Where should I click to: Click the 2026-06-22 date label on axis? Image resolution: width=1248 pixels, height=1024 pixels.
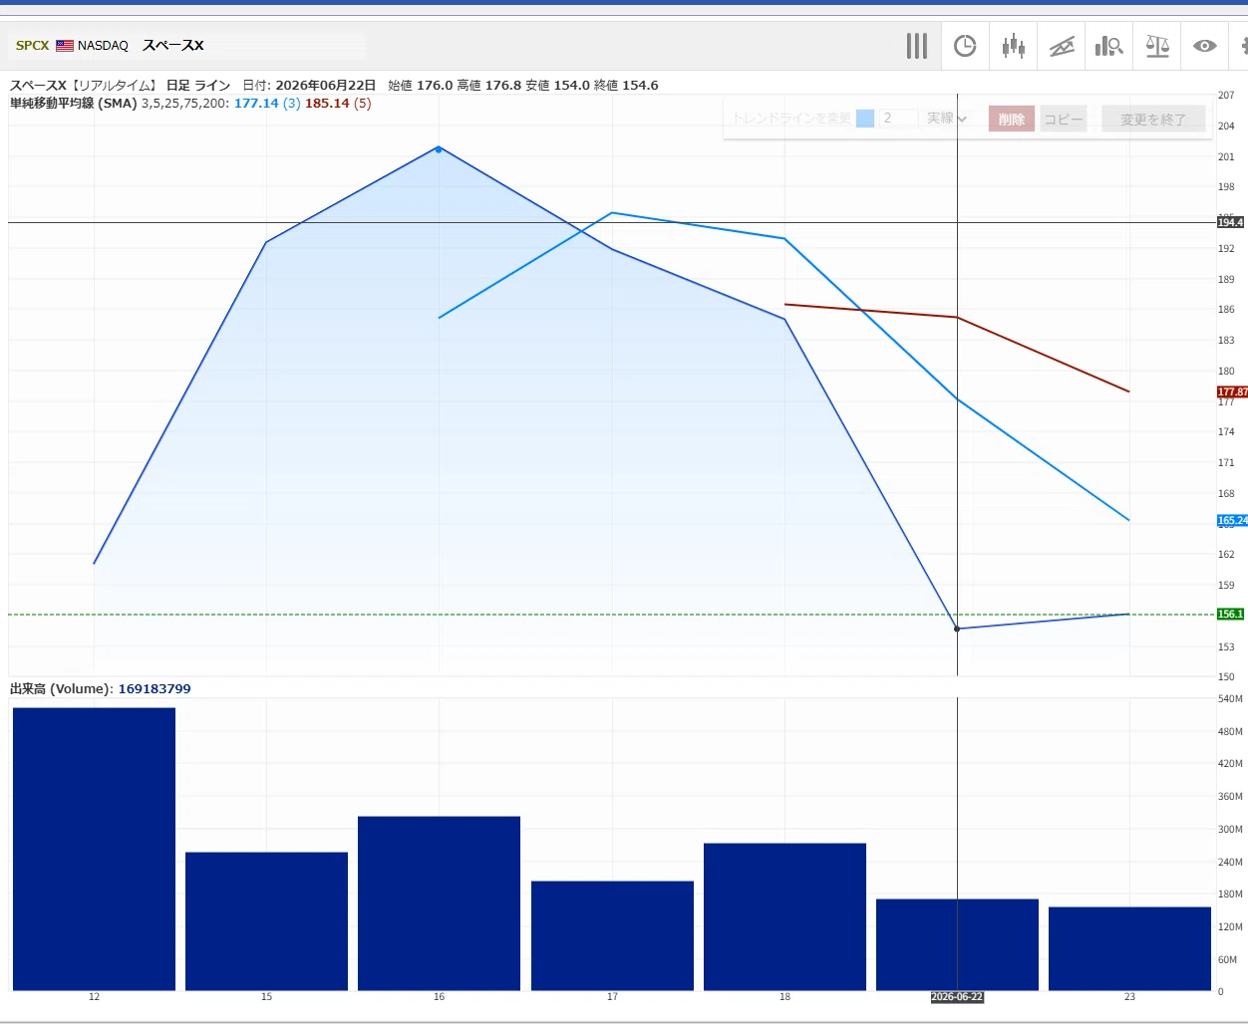tap(957, 997)
